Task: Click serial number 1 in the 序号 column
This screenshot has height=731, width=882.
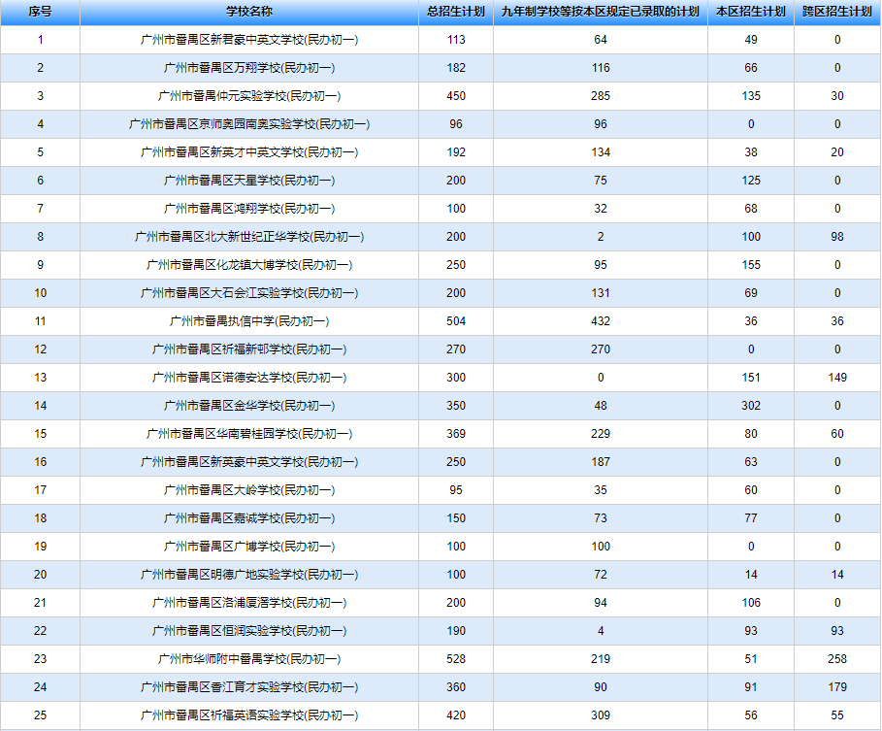Action: tap(40, 40)
